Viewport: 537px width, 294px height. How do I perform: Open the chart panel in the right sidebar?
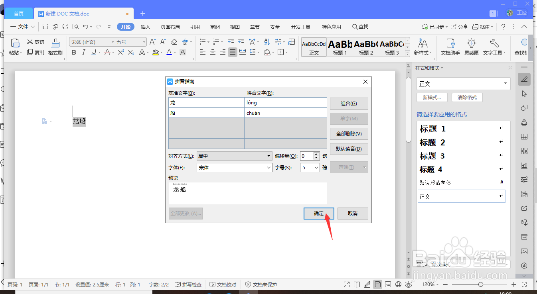(x=524, y=165)
